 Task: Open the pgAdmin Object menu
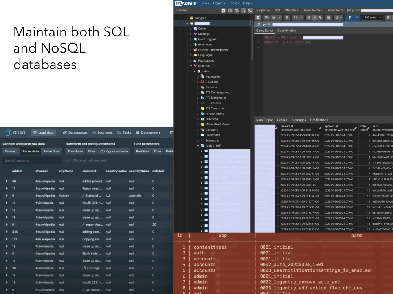point(219,3)
